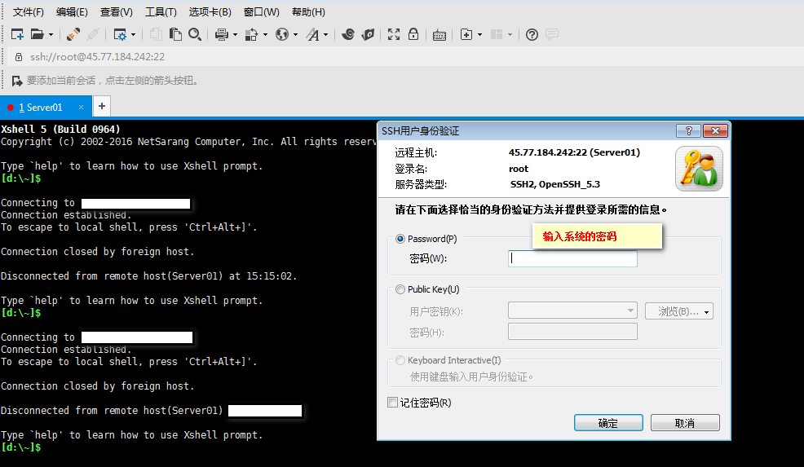Click the 密码(H) passphrase field
The height and width of the screenshot is (467, 804).
[572, 331]
